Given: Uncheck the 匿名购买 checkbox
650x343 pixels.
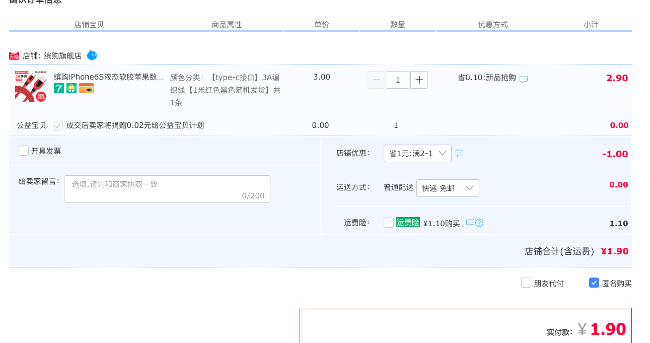Looking at the screenshot, I should point(594,283).
